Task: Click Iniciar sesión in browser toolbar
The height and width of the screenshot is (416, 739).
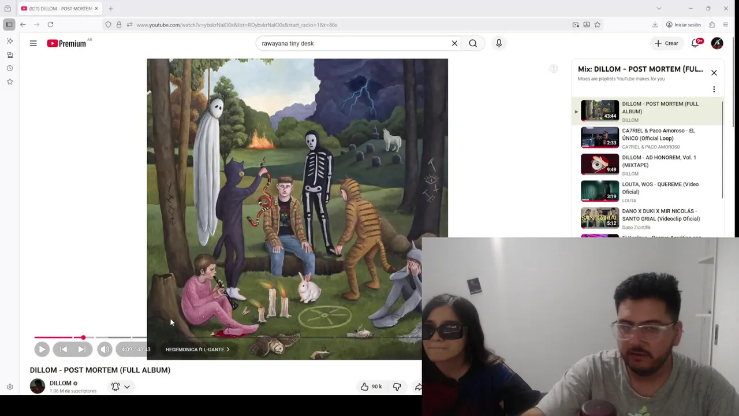Action: pyautogui.click(x=683, y=25)
